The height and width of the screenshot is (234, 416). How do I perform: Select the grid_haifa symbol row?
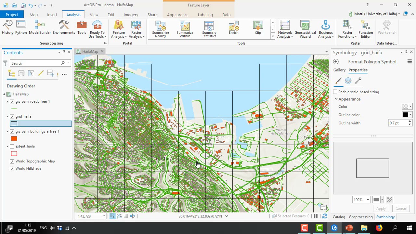(41, 123)
